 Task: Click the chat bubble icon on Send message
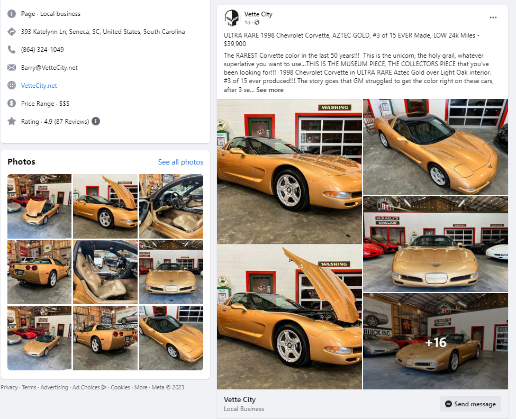click(448, 404)
